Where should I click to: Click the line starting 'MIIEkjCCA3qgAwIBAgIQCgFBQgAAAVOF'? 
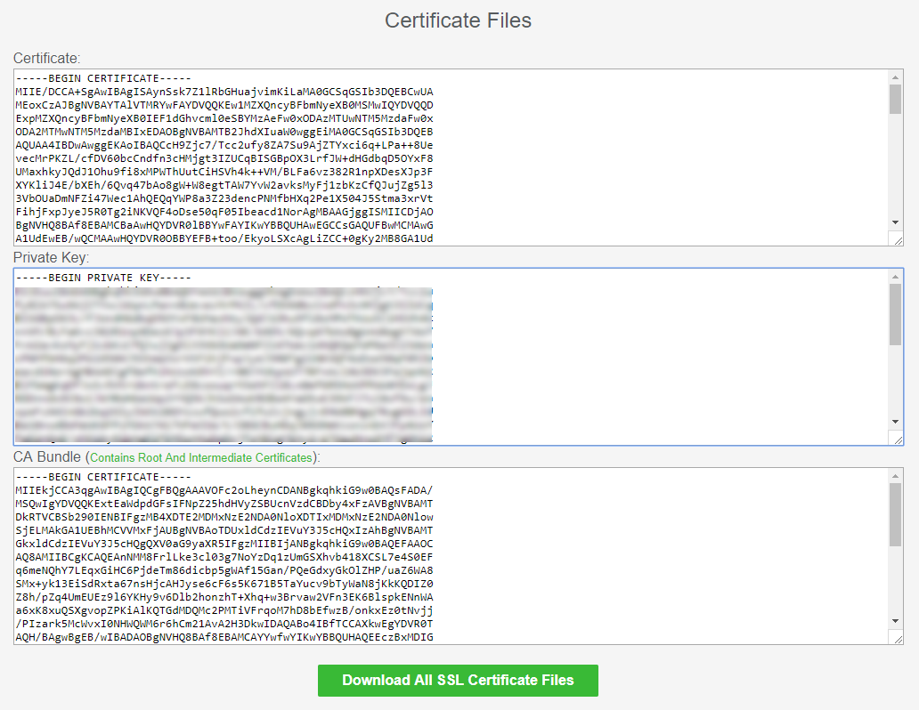pyautogui.click(x=224, y=490)
